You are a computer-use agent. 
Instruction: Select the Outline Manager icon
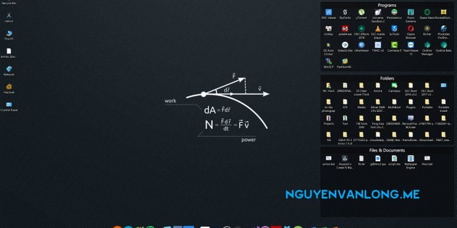427,49
